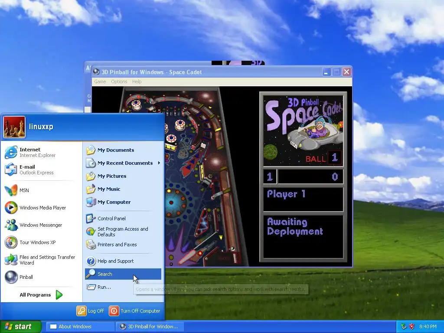Click the Log Off button

pos(90,310)
